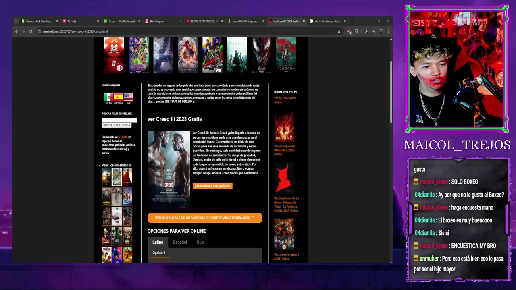Screen dimensions: 516x290
Task: Open the tab search chevron at the left of the tabs
Action: pyautogui.click(x=16, y=21)
